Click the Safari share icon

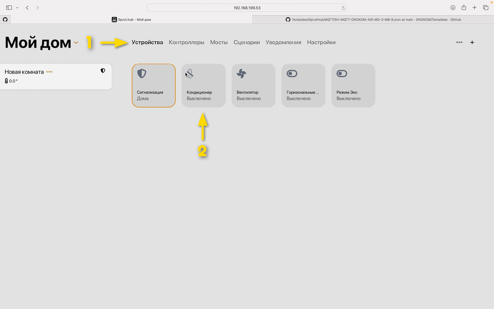(464, 8)
